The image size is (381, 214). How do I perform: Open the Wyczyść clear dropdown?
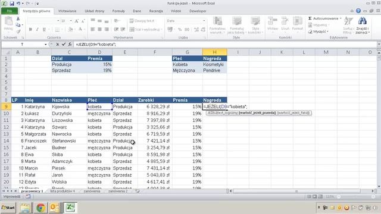coord(318,32)
